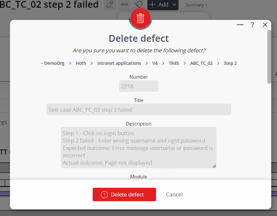Expand the Add dropdown arrow
The image size is (277, 216).
click(174, 4)
